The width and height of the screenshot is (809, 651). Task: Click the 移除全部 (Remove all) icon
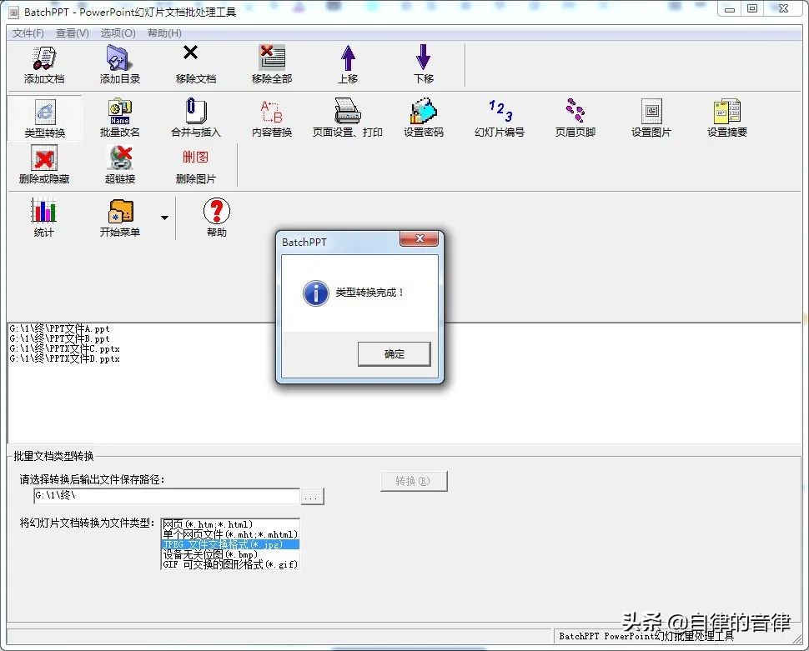(272, 58)
